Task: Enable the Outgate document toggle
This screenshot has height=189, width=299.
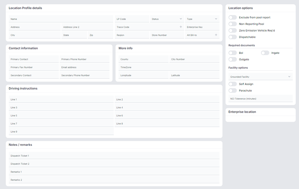Action: click(x=233, y=59)
